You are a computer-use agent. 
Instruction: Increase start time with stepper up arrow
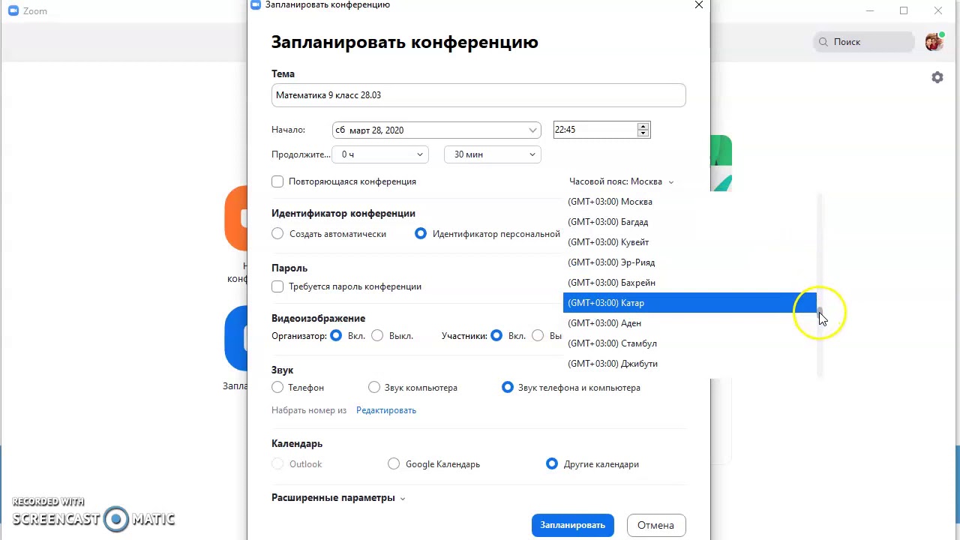pos(643,126)
